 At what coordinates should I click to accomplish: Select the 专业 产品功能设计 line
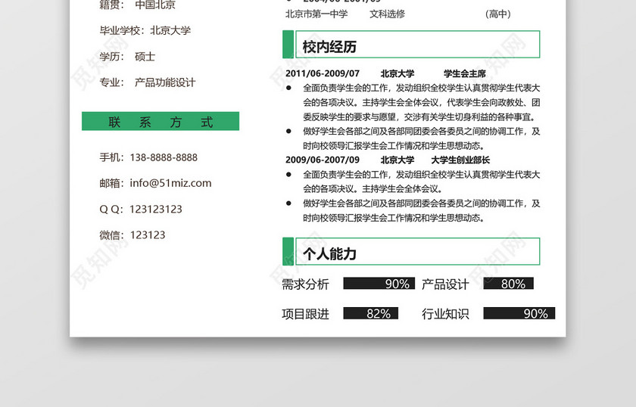[x=148, y=82]
